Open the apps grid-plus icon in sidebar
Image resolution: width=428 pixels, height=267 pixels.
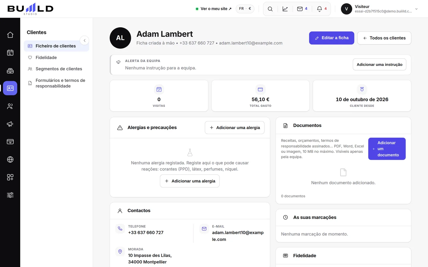10,177
